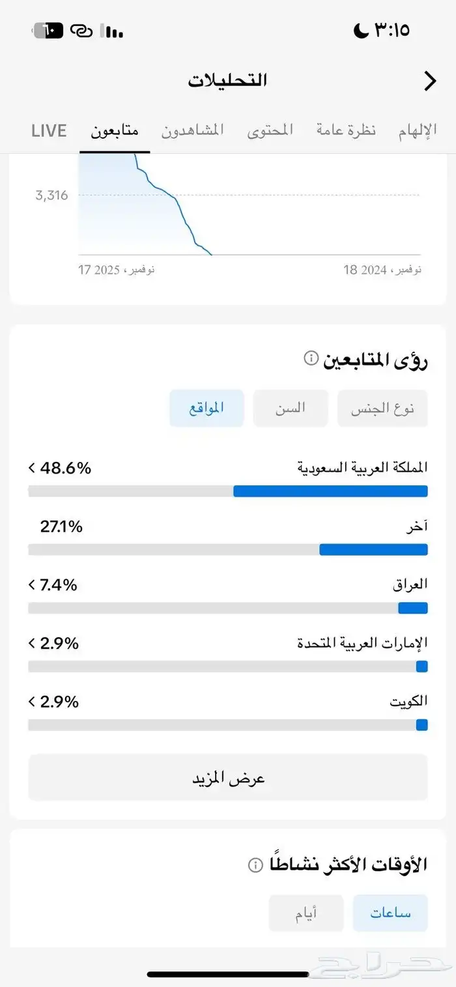This screenshot has height=987, width=456.
Task: Tap the back arrow to exit التحليلات
Action: point(429,80)
